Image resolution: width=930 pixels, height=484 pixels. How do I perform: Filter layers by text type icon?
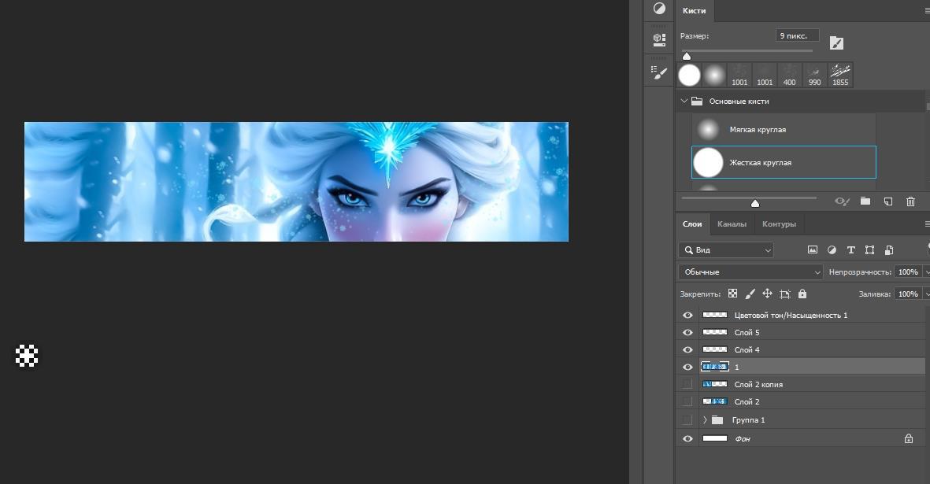tap(850, 249)
